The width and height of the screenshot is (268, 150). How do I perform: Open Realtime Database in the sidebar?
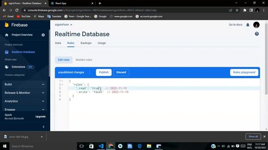coord(23,52)
